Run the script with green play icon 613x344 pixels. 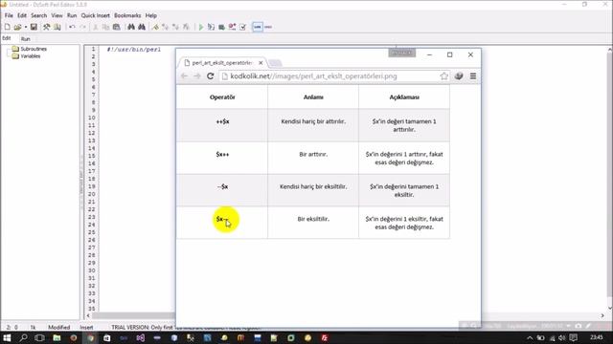201,27
